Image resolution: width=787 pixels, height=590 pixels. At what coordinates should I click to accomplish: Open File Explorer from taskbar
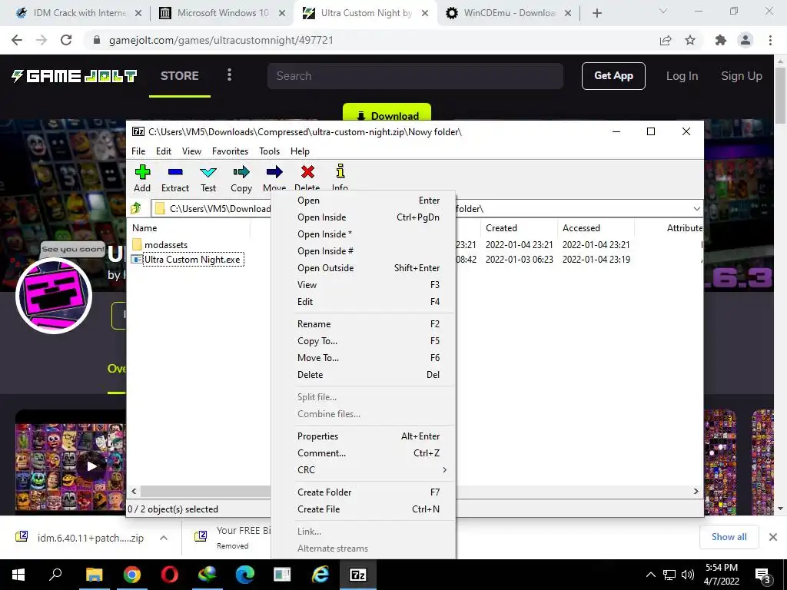93,574
